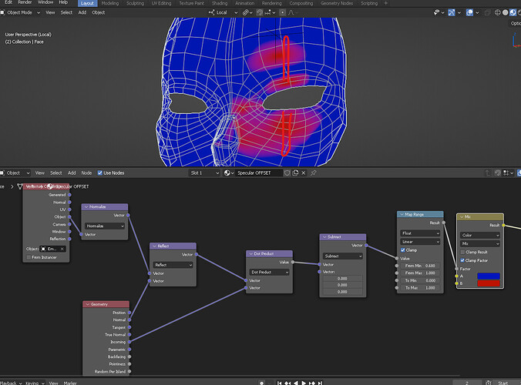The height and width of the screenshot is (385, 521).
Task: Switch to solid viewport shading
Action: 505,12
